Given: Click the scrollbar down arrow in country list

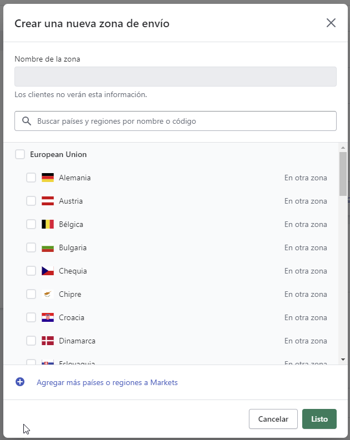Looking at the screenshot, I should pos(343,360).
